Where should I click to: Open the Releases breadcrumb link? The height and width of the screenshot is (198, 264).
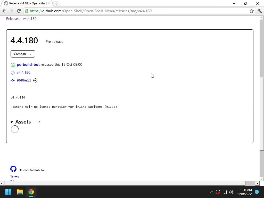(x=13, y=19)
